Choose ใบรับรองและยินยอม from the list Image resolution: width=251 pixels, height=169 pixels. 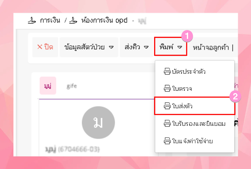[195, 124]
